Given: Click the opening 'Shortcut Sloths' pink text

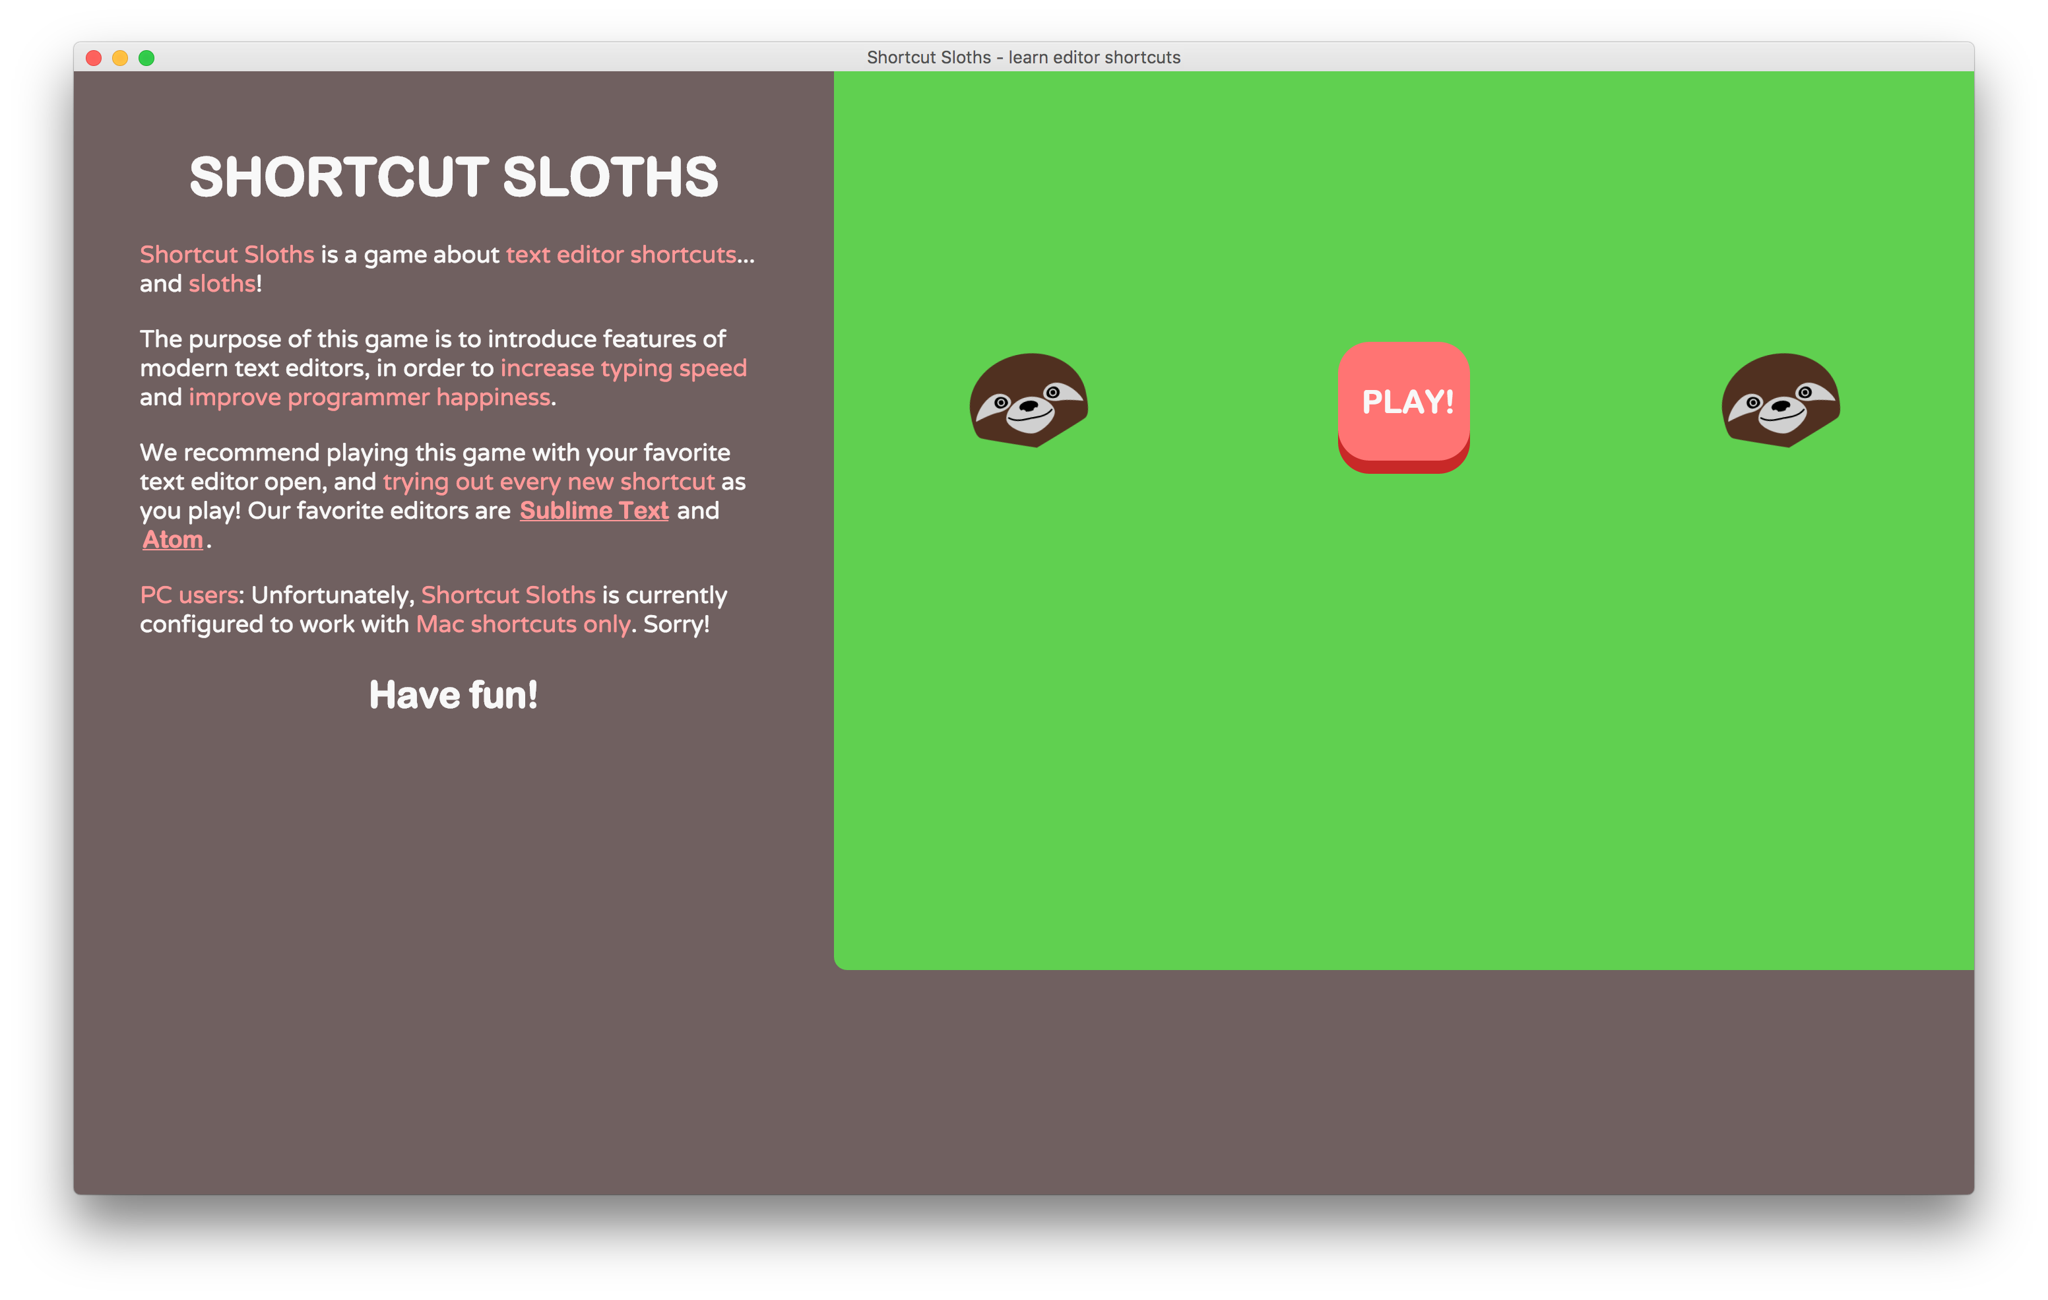Looking at the screenshot, I should tap(226, 254).
